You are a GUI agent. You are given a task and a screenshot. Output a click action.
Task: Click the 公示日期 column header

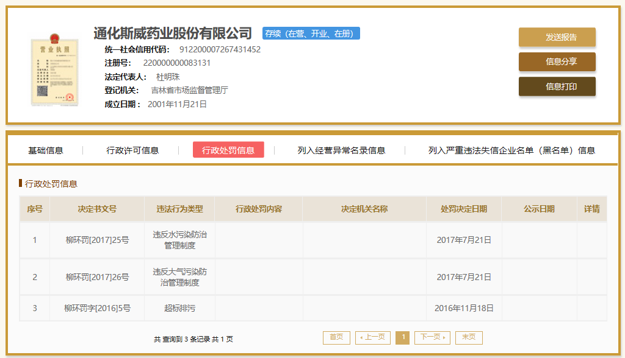coord(540,209)
